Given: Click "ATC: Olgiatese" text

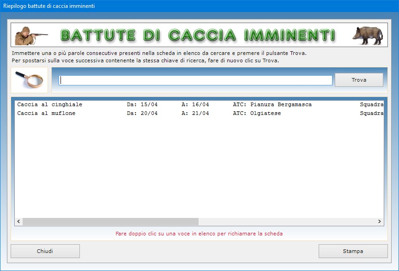Looking at the screenshot, I should pyautogui.click(x=257, y=113).
